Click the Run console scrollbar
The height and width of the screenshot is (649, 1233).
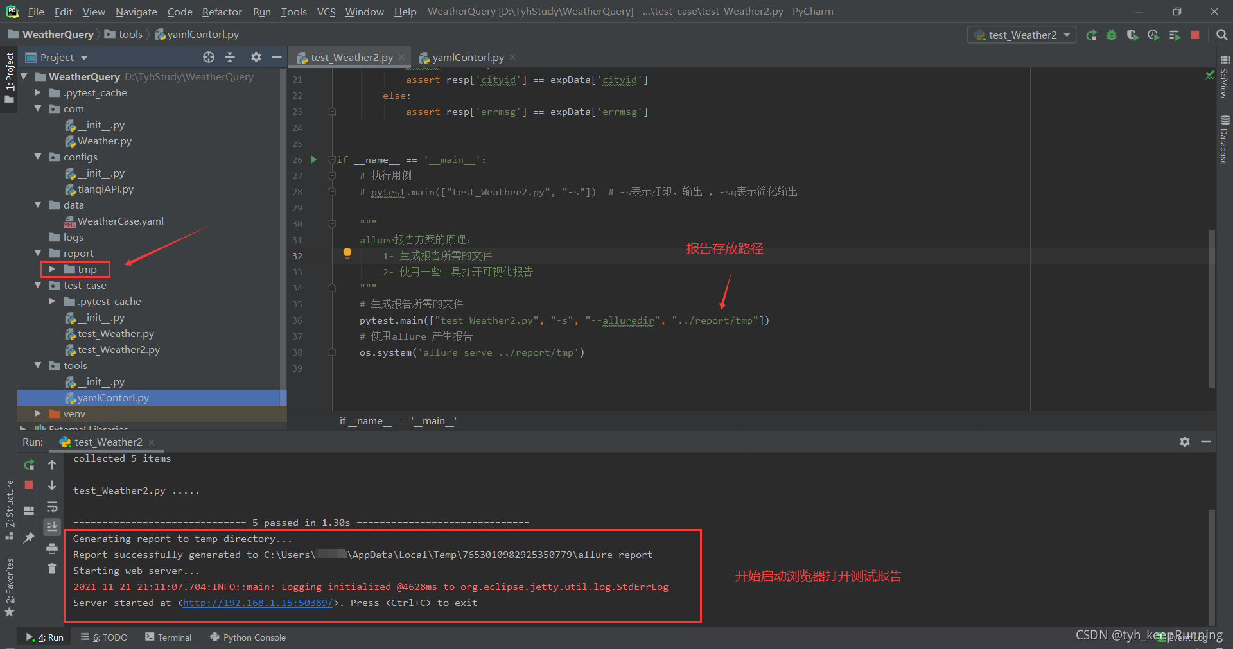1212,567
